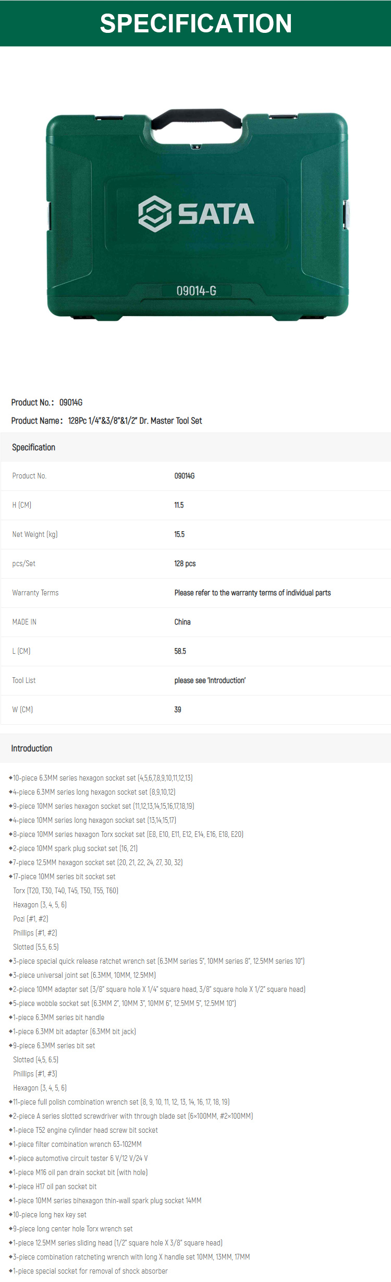Click the SPECIFICATION header banner
This screenshot has height=1282, width=391.
[195, 23]
